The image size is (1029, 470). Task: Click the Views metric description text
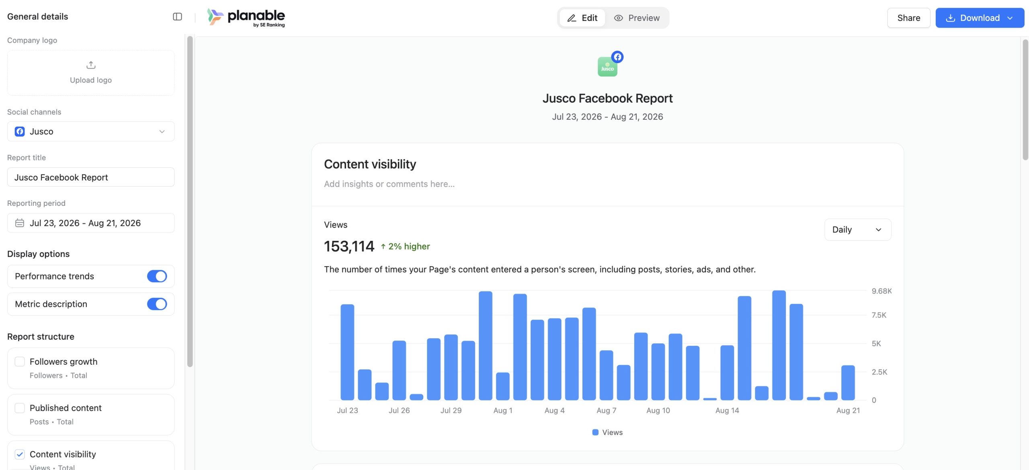pyautogui.click(x=539, y=269)
